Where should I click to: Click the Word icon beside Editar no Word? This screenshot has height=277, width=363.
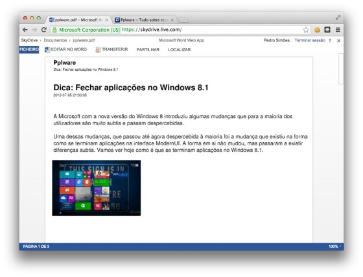point(47,49)
